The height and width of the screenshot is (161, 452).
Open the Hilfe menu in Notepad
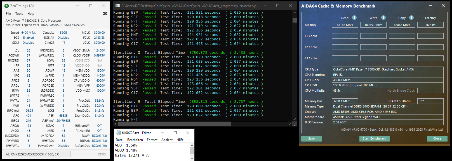[x=180, y=140]
